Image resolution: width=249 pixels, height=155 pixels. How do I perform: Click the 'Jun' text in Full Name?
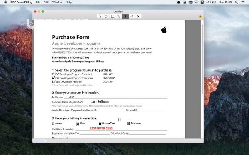(72, 97)
